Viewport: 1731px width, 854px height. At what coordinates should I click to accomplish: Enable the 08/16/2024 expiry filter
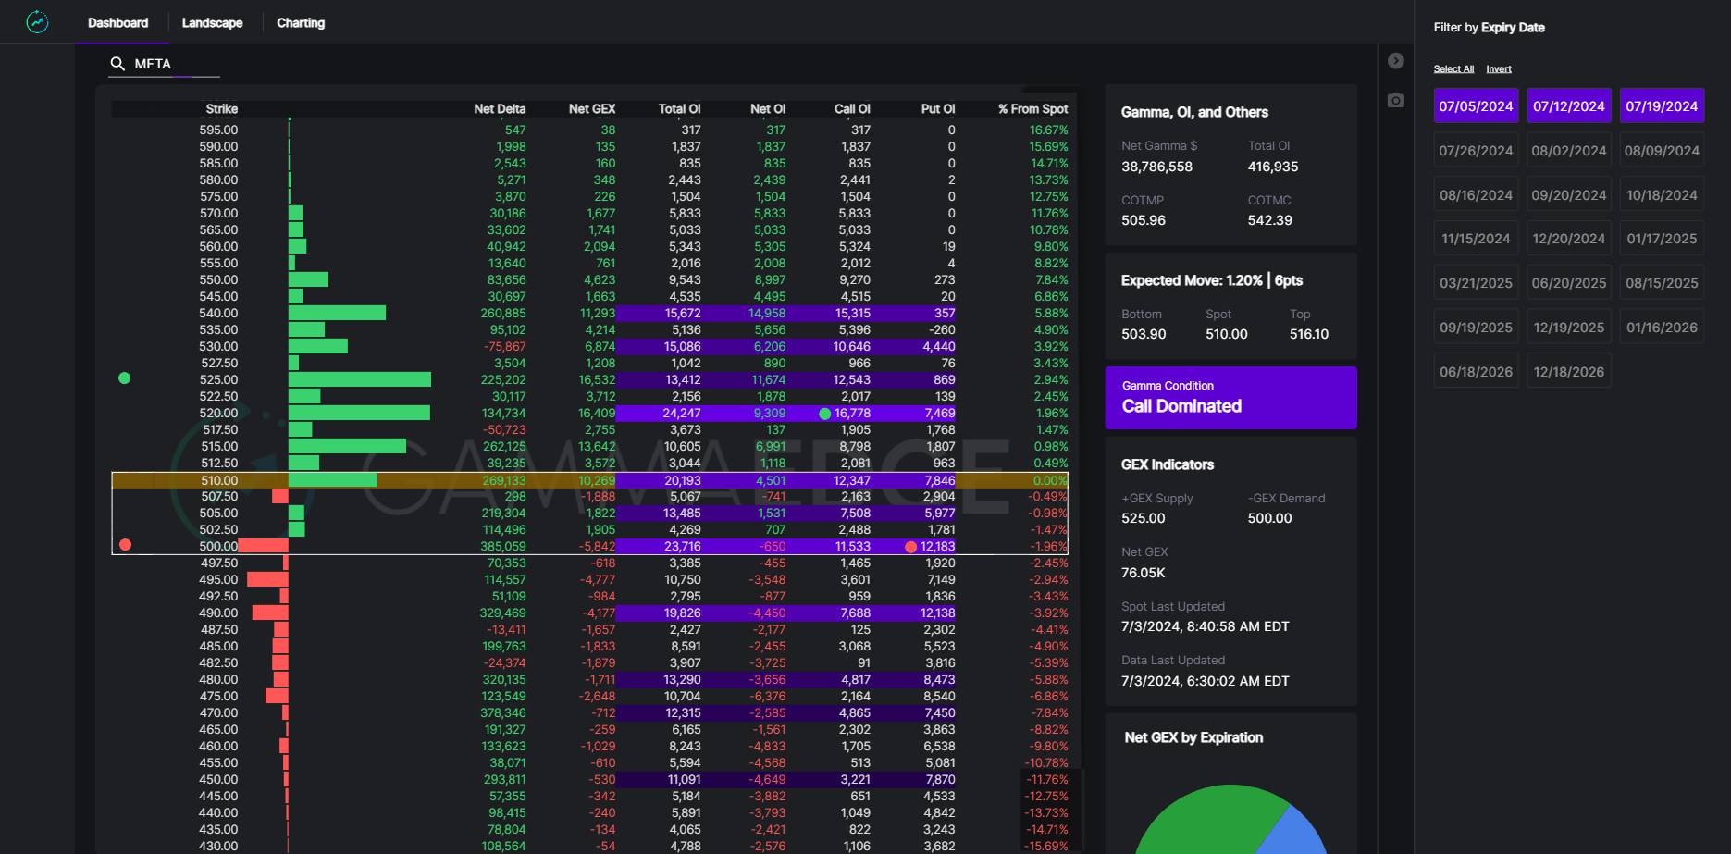pos(1476,194)
